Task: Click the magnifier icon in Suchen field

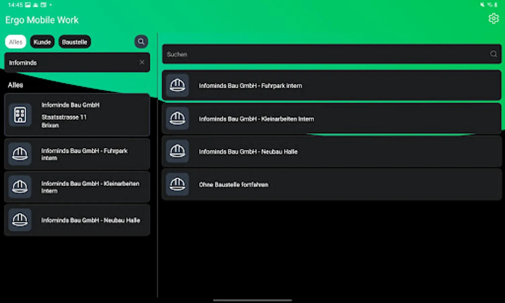Action: pyautogui.click(x=493, y=54)
